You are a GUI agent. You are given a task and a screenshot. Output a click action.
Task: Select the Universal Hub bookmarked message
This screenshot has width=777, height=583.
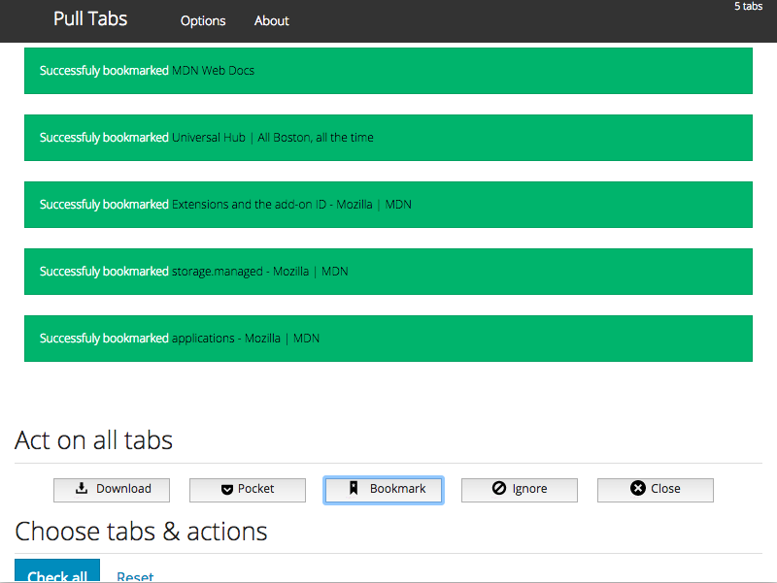388,138
